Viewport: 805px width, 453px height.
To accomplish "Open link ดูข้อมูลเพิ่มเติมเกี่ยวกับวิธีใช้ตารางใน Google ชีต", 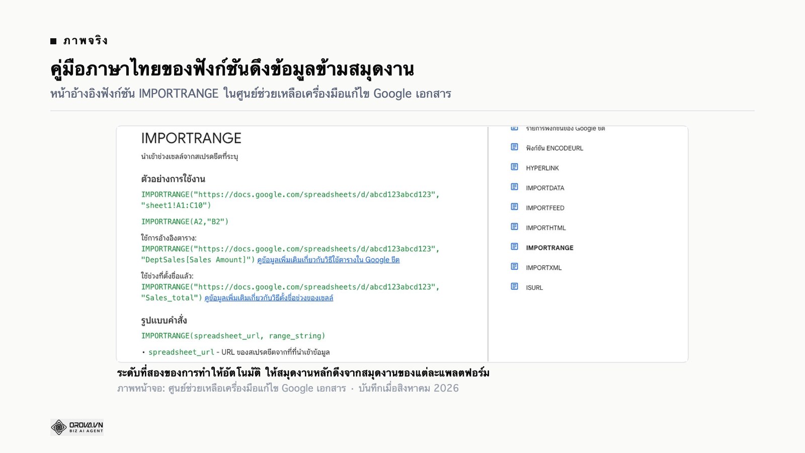I will click(x=328, y=260).
